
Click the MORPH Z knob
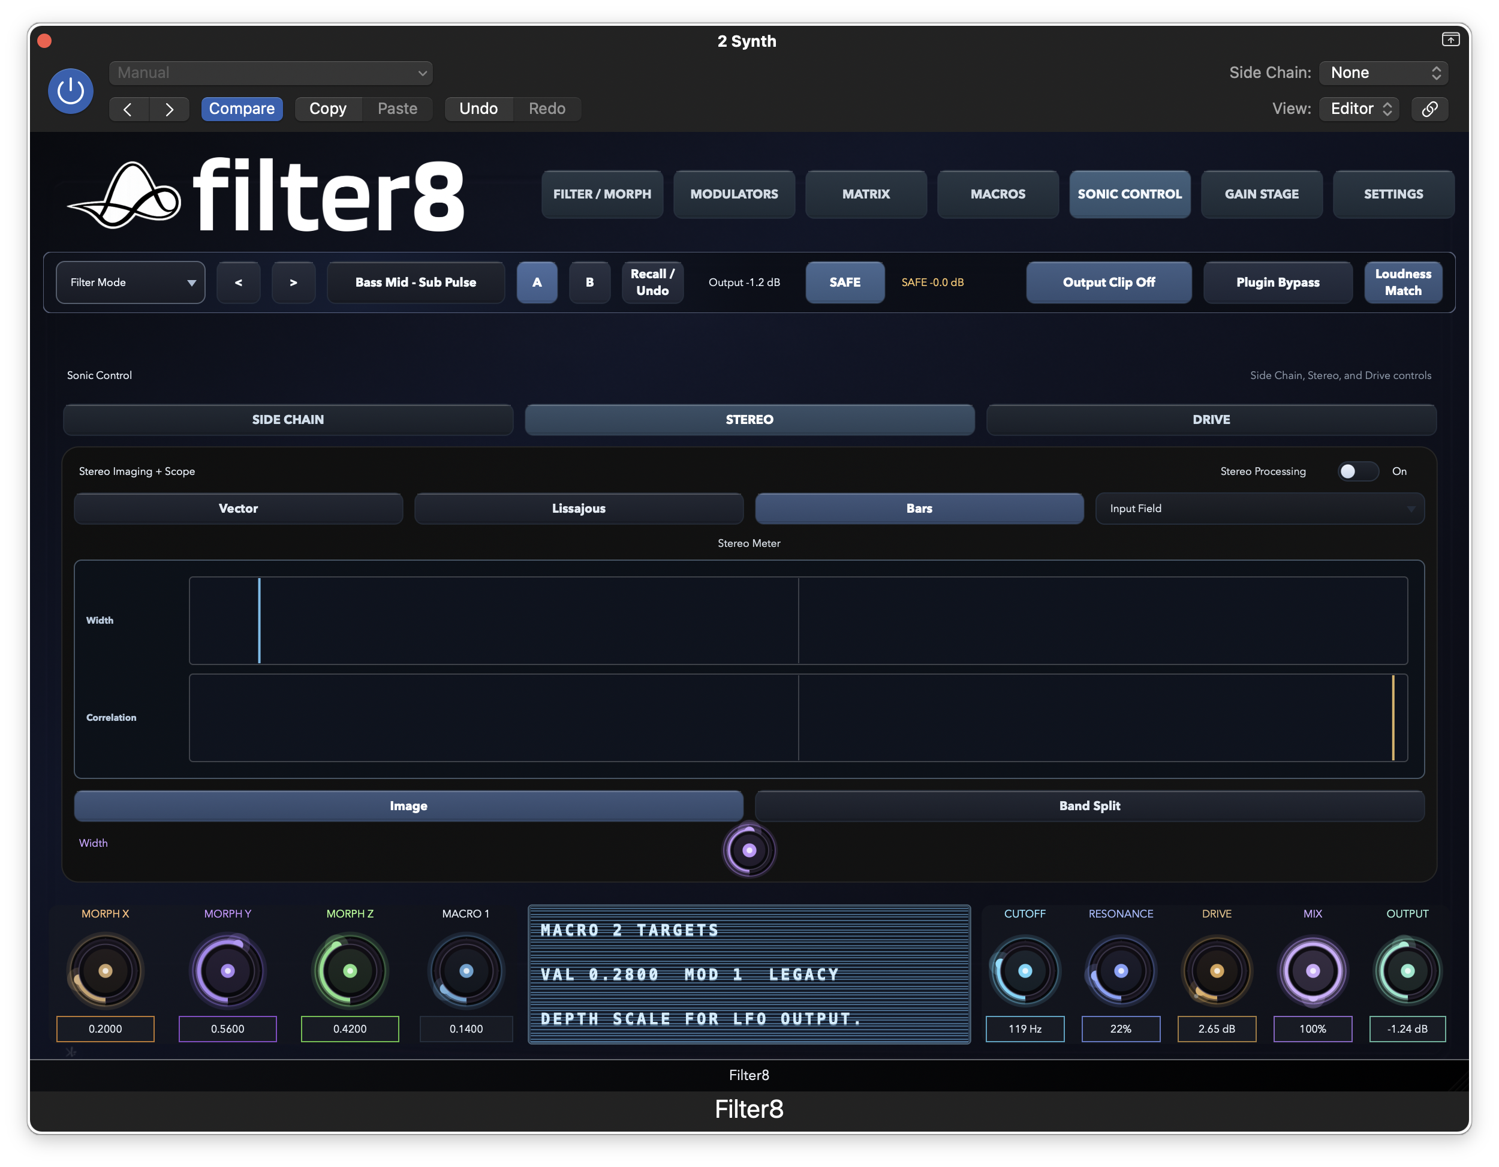pyautogui.click(x=350, y=971)
